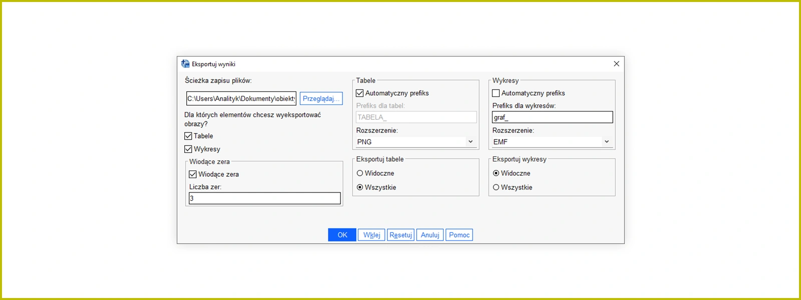Screen dimensions: 801x300
Task: Open the PNG extension dropdown for tables
Action: point(416,142)
